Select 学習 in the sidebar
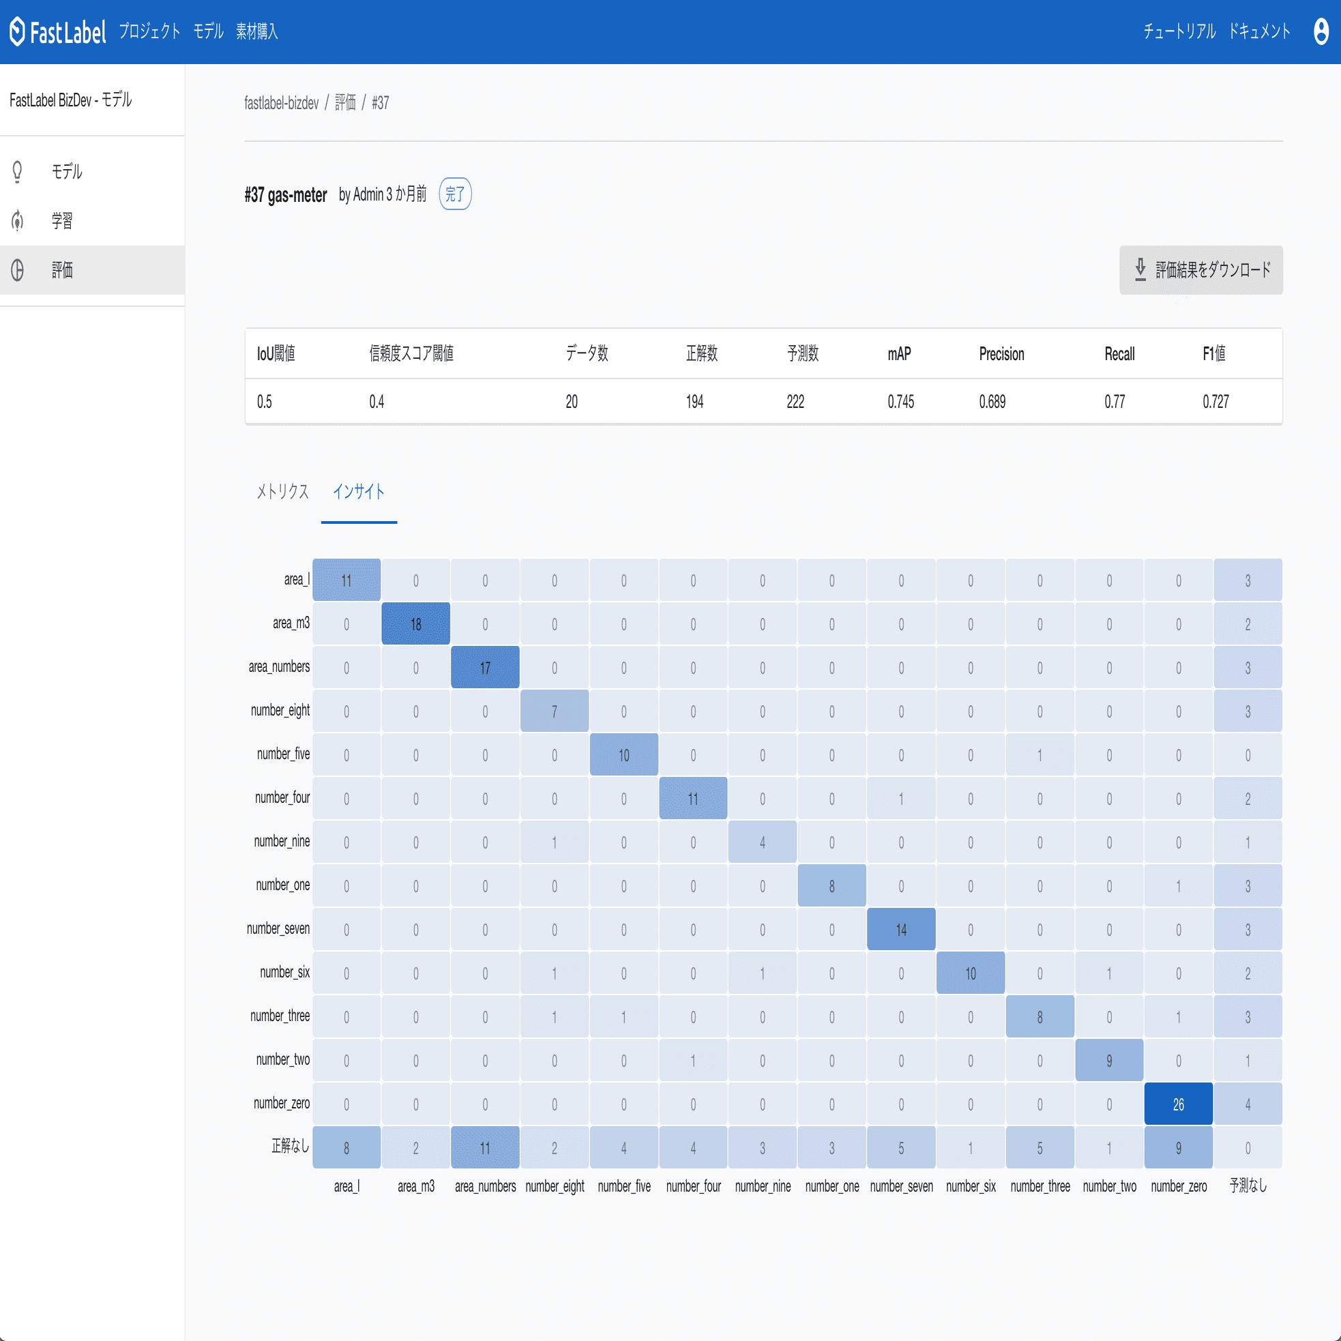The height and width of the screenshot is (1341, 1341). click(92, 221)
